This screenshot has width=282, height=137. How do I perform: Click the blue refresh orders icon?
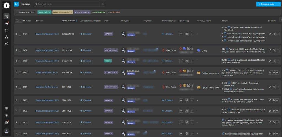click(x=16, y=4)
